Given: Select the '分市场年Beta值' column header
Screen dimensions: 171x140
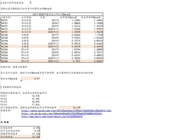Looking at the screenshot, I should tap(69, 17).
